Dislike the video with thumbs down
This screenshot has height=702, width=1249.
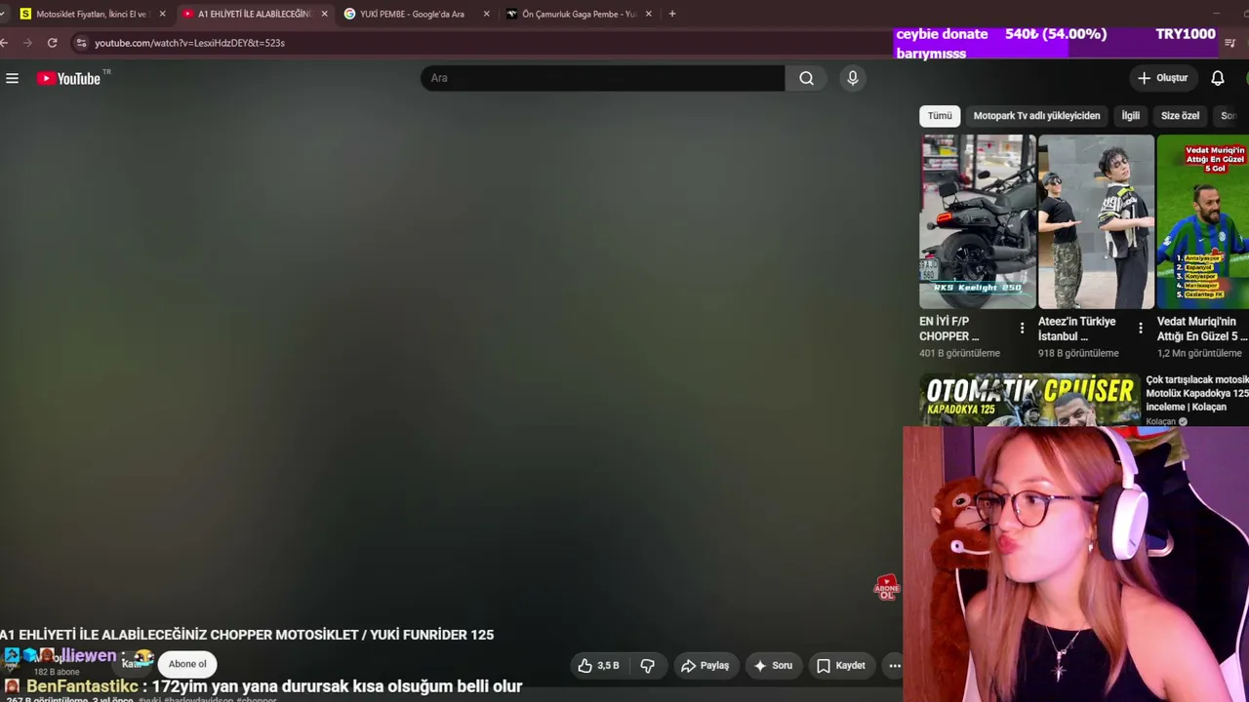647,666
